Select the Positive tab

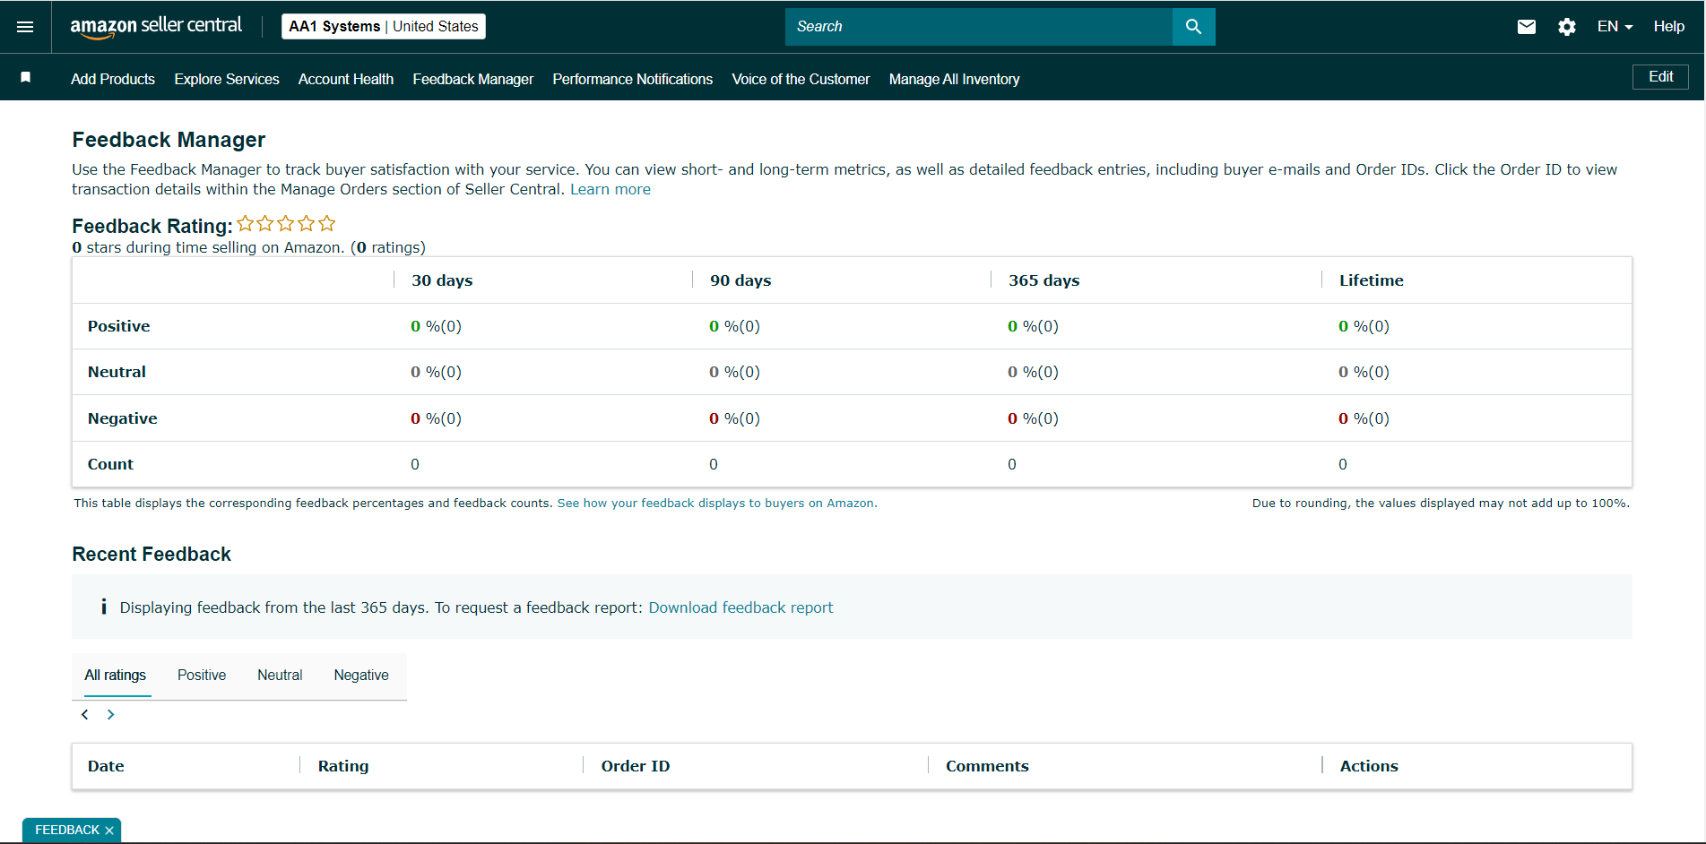[202, 676]
